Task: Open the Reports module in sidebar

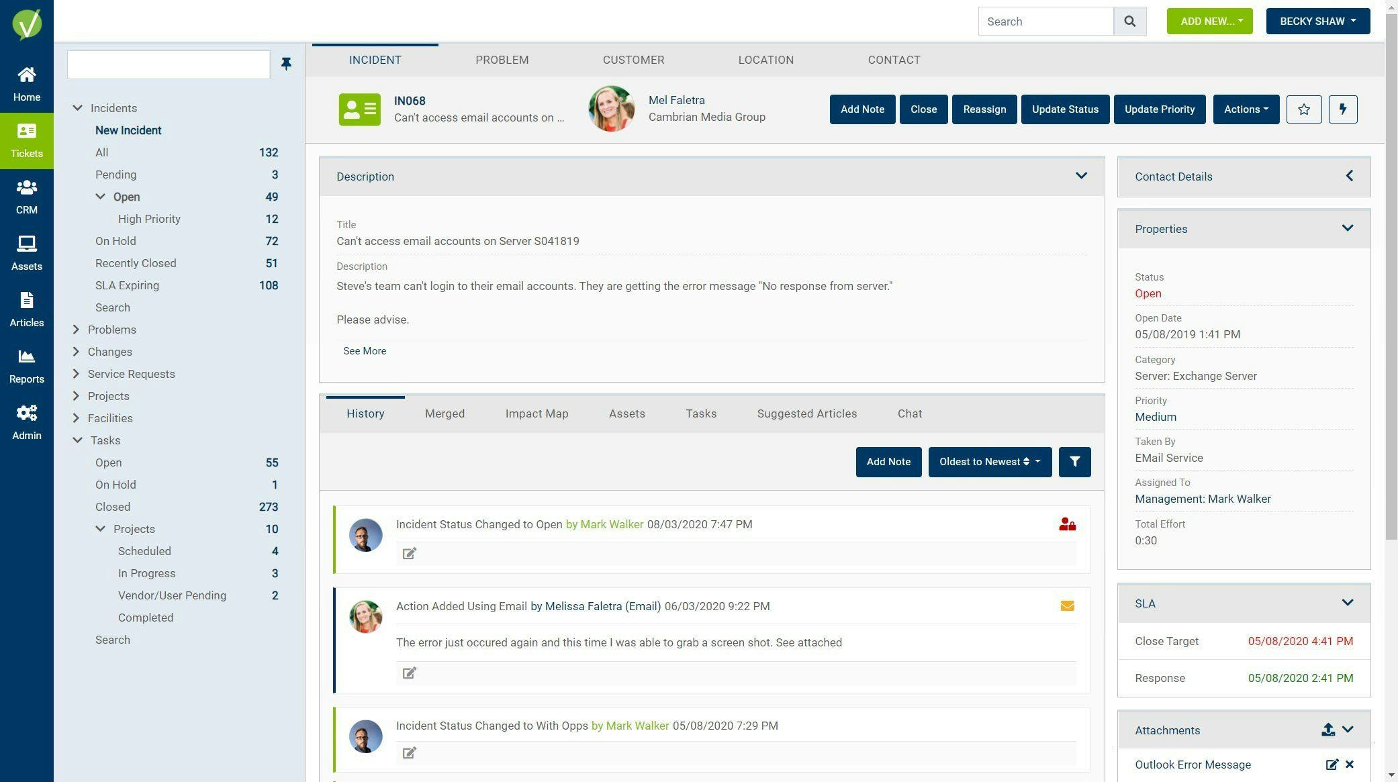Action: pyautogui.click(x=27, y=366)
